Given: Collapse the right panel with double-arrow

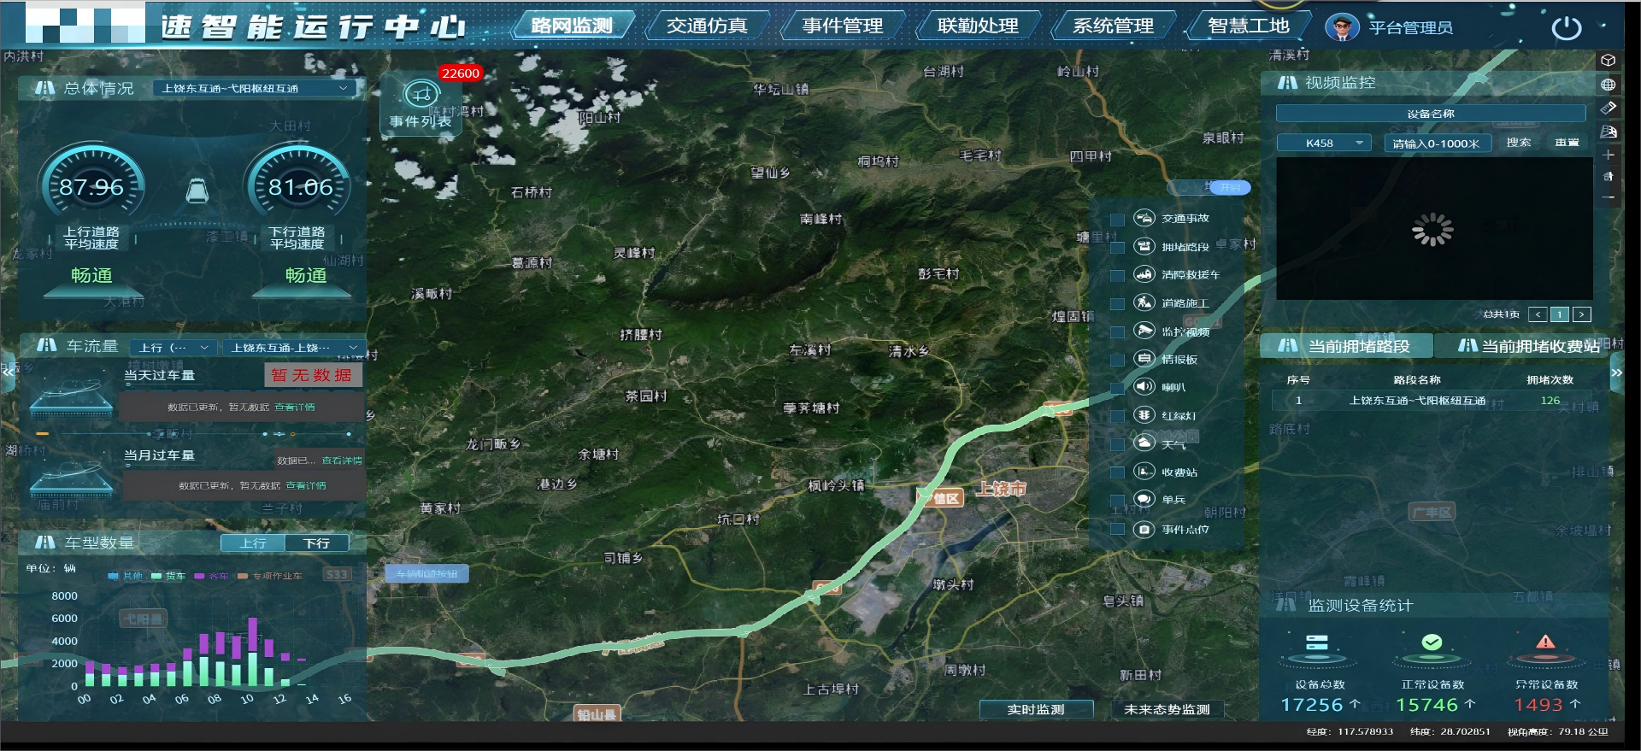Looking at the screenshot, I should tap(1616, 373).
